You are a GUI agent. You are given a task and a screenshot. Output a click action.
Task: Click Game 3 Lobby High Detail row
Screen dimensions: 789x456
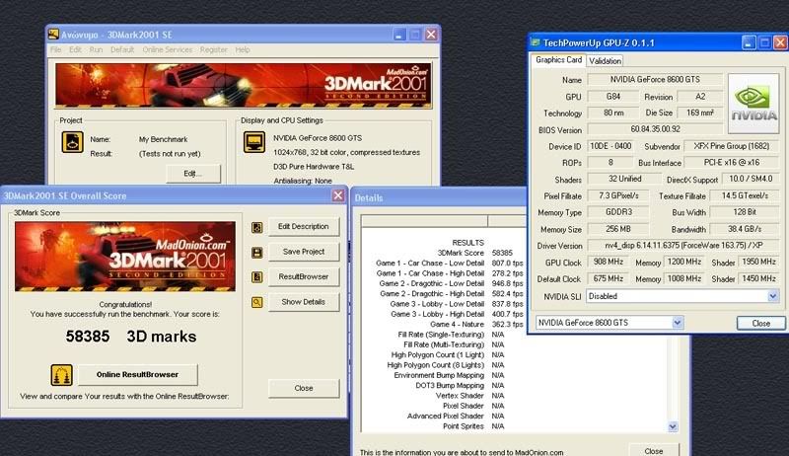(x=457, y=314)
